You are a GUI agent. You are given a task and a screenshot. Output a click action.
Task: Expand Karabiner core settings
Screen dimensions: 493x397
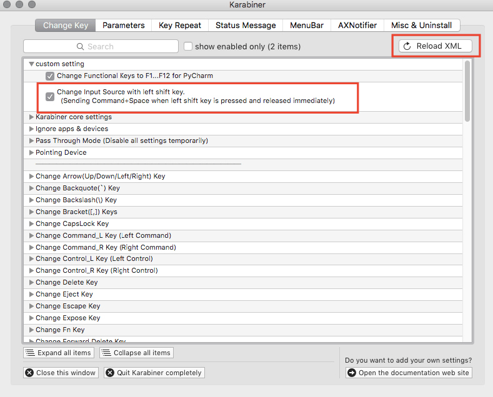31,117
